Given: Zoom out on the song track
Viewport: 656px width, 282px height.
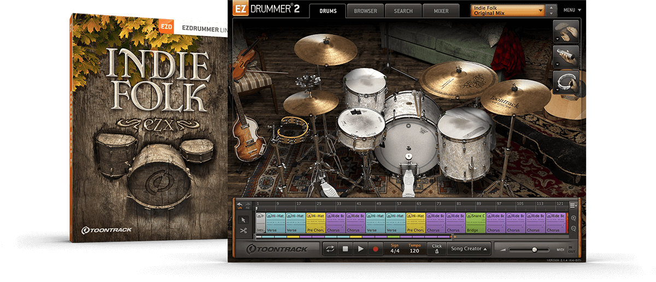Looking at the screenshot, I should click(x=573, y=228).
